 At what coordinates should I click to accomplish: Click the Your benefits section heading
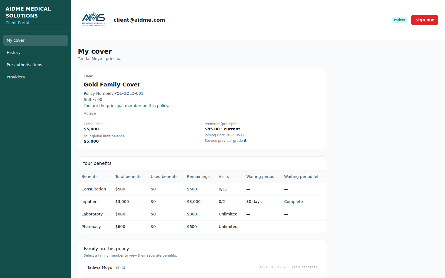click(97, 163)
